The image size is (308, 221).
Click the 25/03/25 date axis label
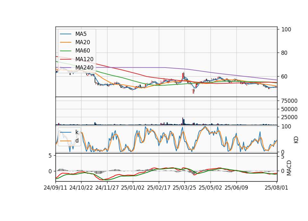point(184,188)
